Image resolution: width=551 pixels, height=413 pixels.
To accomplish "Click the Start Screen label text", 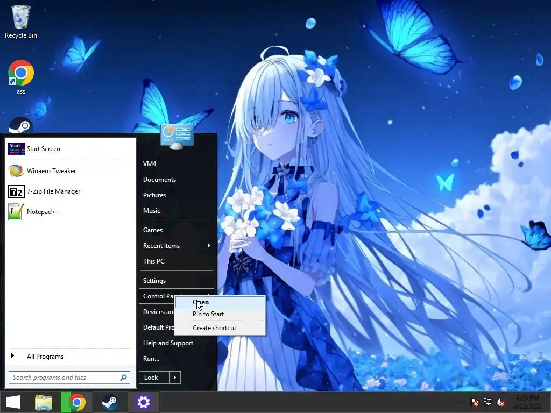I will [x=44, y=149].
